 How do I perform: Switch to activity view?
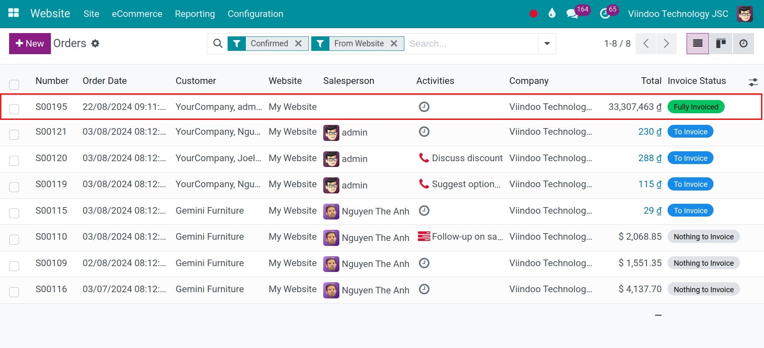(x=744, y=43)
